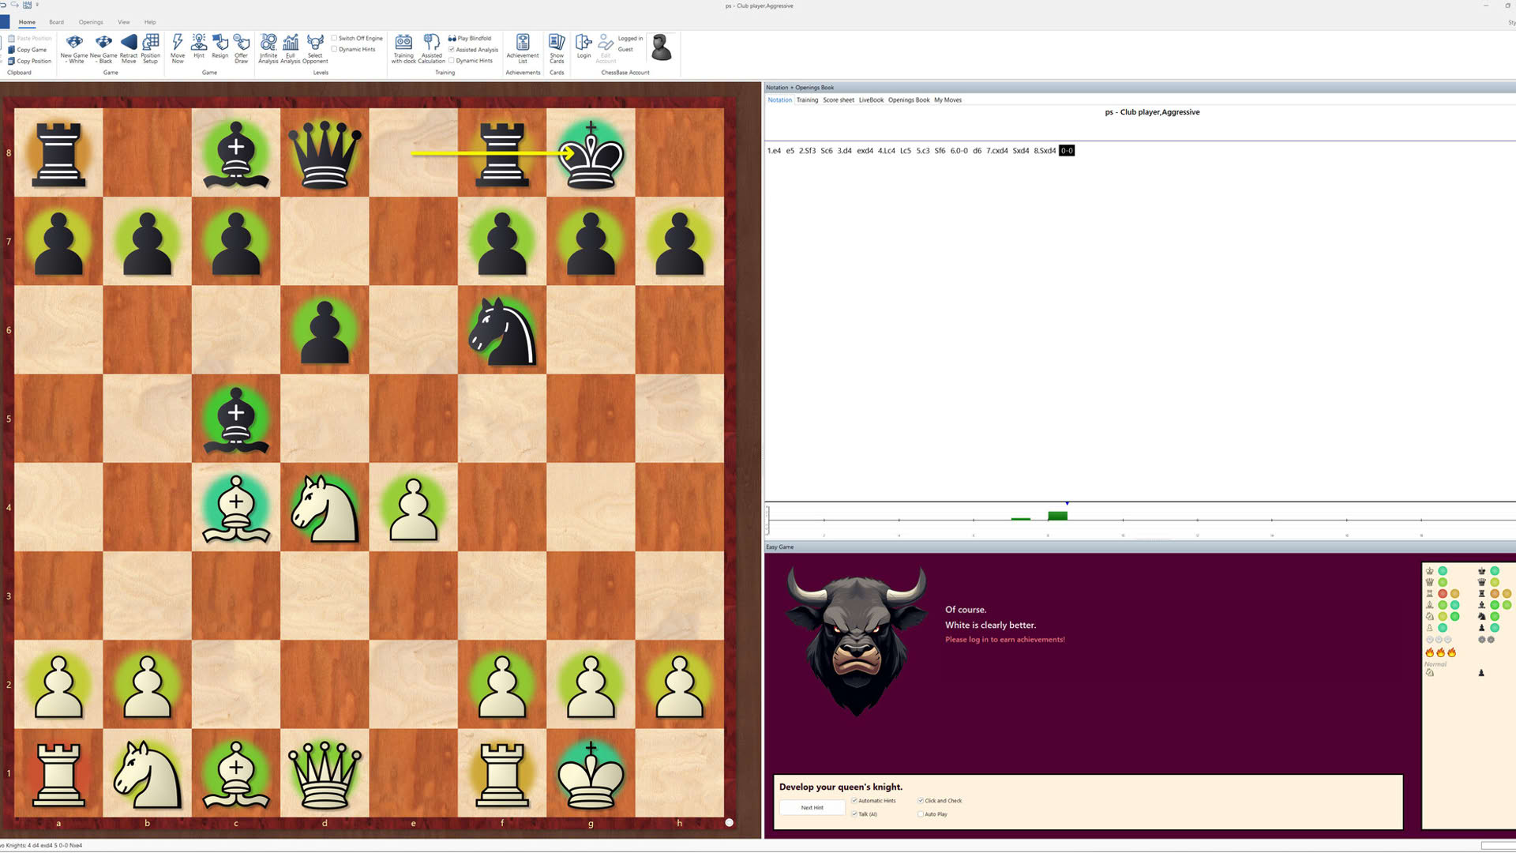Image resolution: width=1516 pixels, height=853 pixels.
Task: Open Training with clock
Action: [403, 47]
